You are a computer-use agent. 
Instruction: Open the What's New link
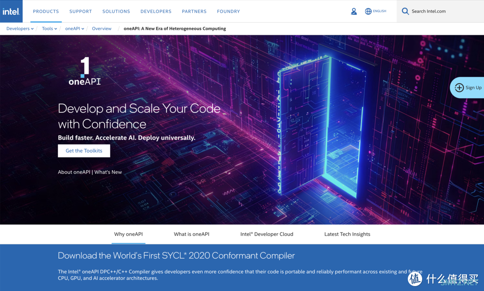tap(108, 172)
